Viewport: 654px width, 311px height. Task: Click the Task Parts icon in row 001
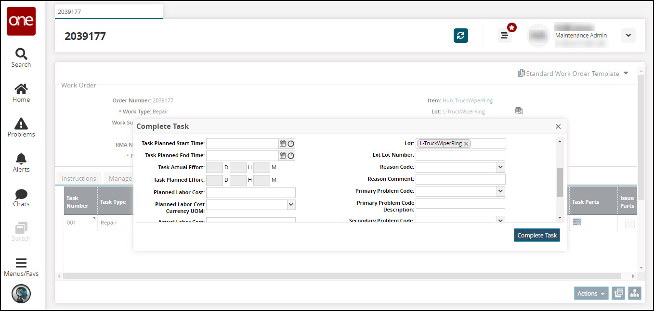point(576,222)
